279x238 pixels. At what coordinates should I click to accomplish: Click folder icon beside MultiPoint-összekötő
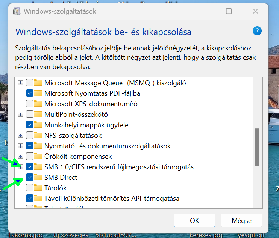tap(38, 114)
